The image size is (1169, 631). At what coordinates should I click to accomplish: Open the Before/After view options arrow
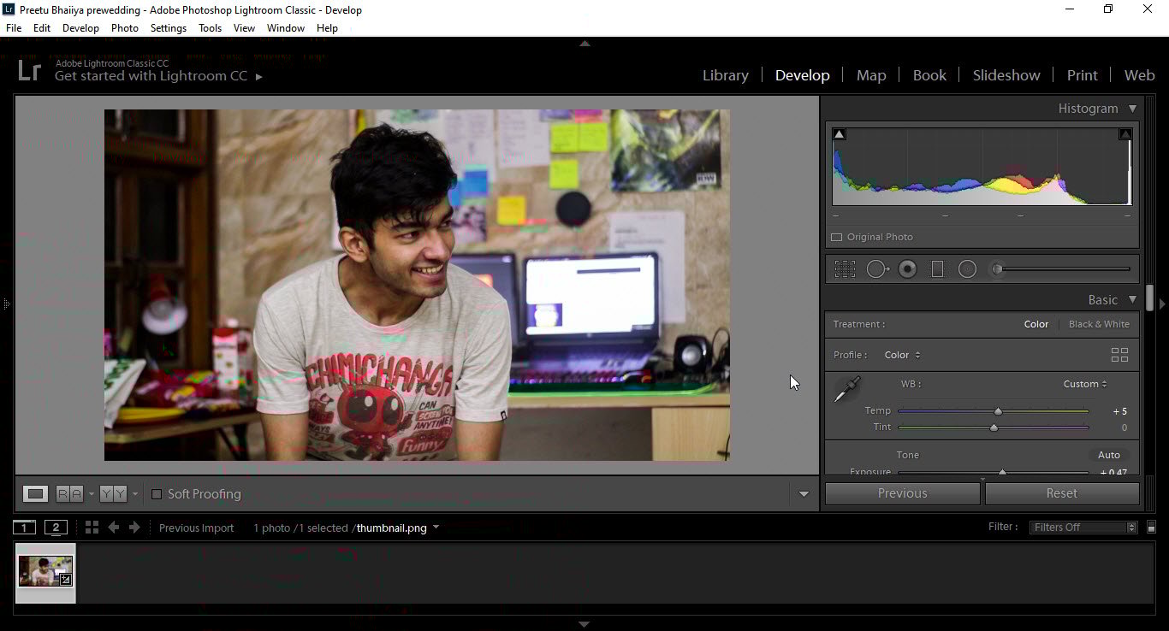(x=134, y=494)
